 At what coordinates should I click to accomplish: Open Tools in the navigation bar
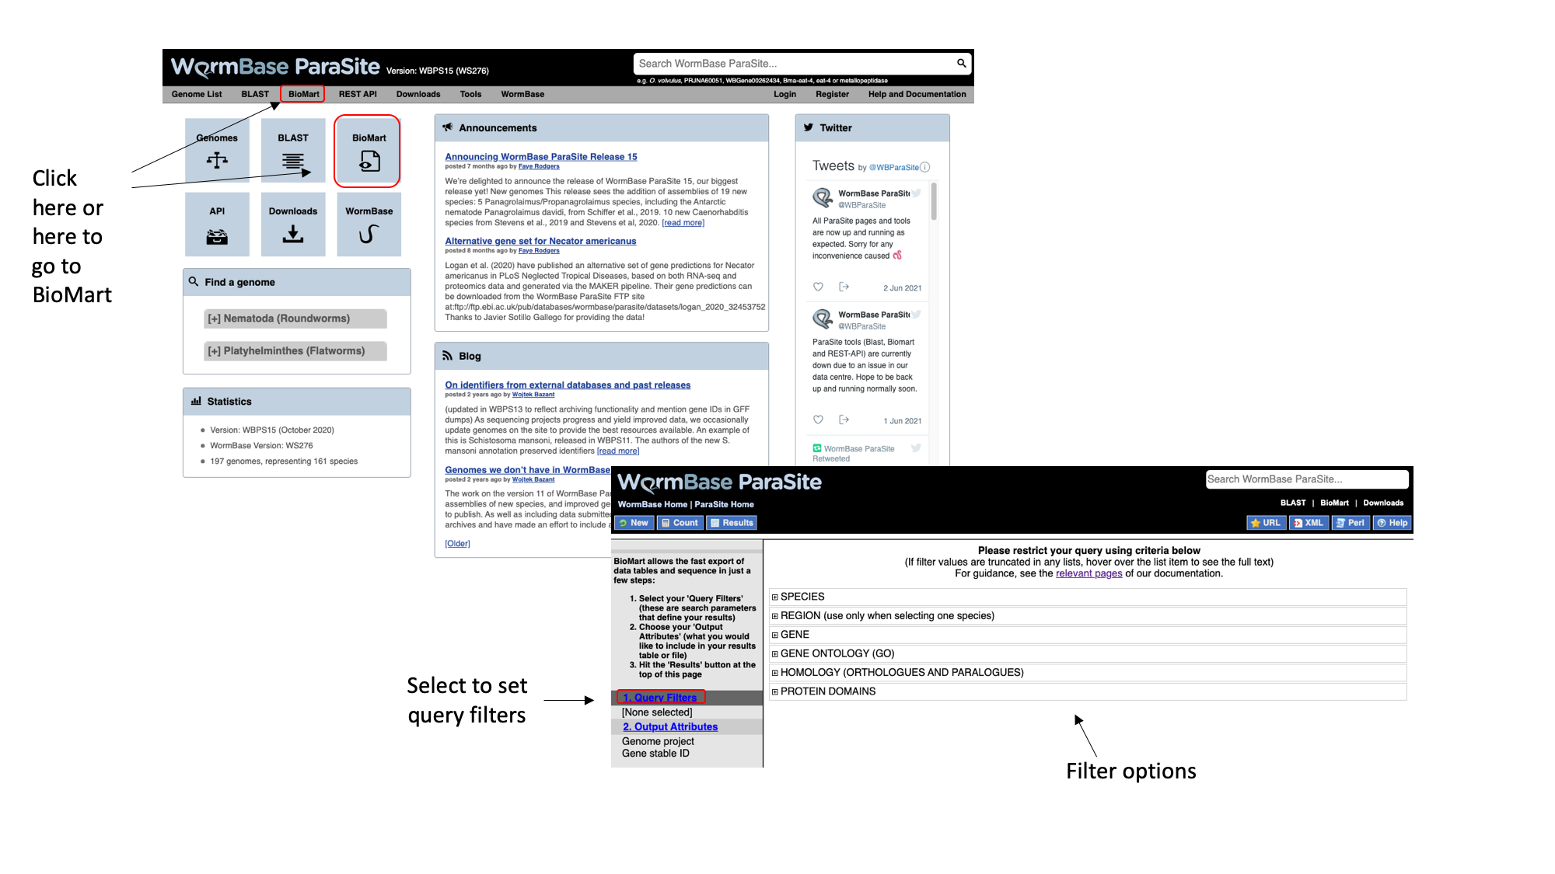tap(470, 94)
